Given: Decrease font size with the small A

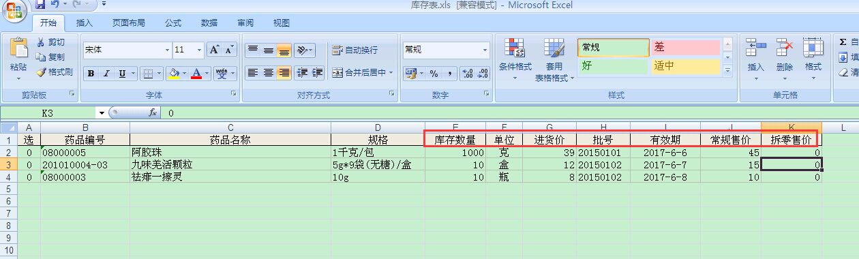Looking at the screenshot, I should click(x=228, y=50).
